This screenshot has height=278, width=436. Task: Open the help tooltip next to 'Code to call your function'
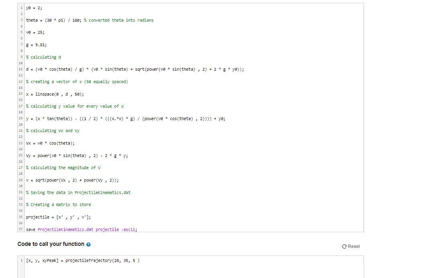coord(88,244)
